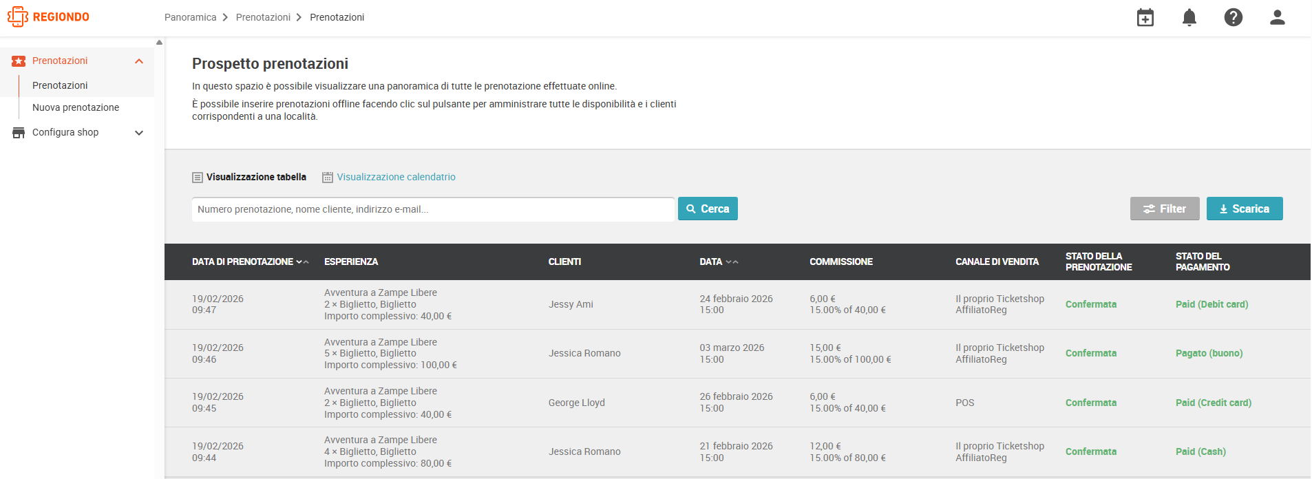The height and width of the screenshot is (479, 1312).
Task: Click the Esperienza column header
Action: [351, 262]
